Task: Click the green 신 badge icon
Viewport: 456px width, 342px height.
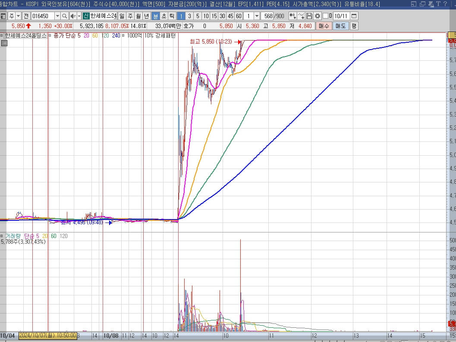Action: (86, 16)
